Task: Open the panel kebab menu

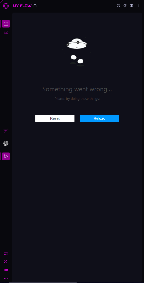Action: pyautogui.click(x=138, y=6)
